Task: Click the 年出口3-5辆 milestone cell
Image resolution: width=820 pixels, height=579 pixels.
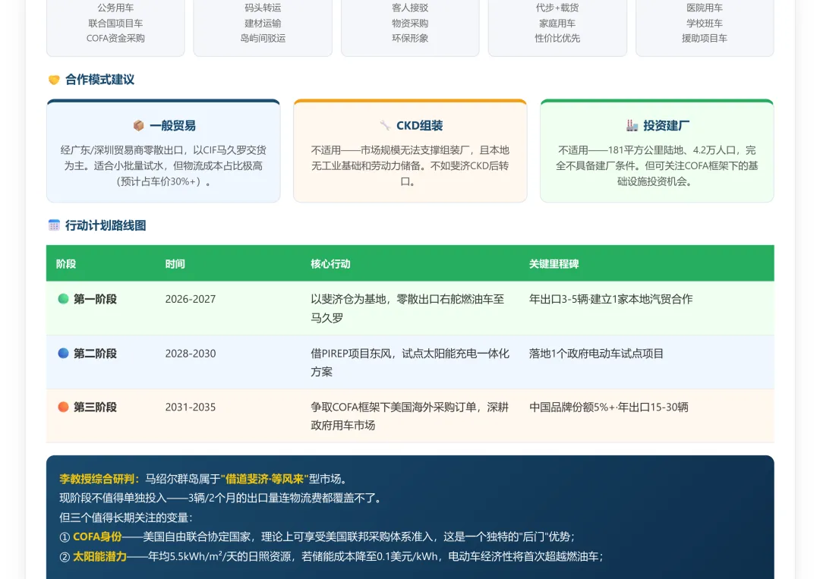Action: [610, 299]
